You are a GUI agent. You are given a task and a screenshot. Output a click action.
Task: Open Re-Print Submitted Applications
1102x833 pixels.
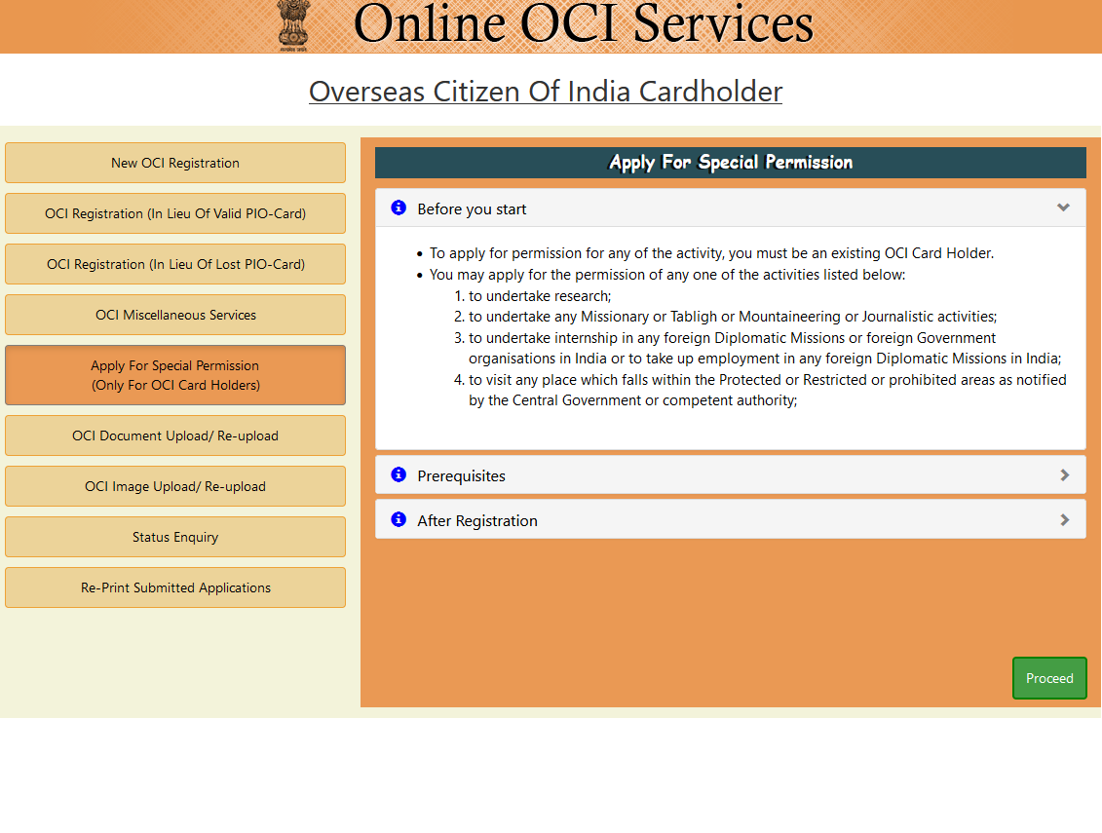tap(175, 587)
